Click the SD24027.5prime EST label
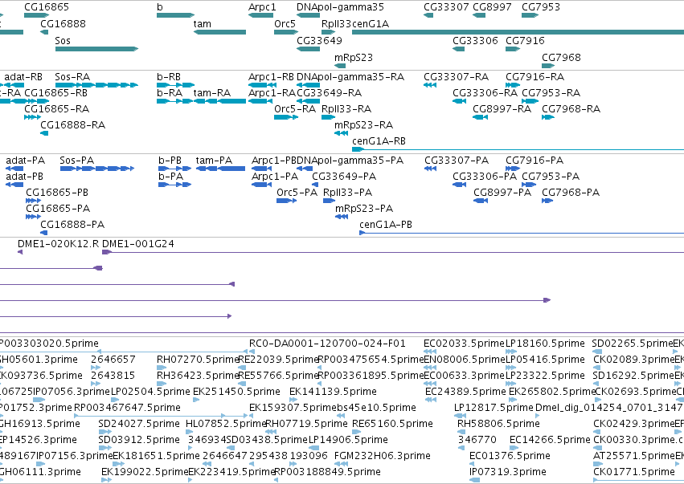The height and width of the screenshot is (484, 684). 139,424
